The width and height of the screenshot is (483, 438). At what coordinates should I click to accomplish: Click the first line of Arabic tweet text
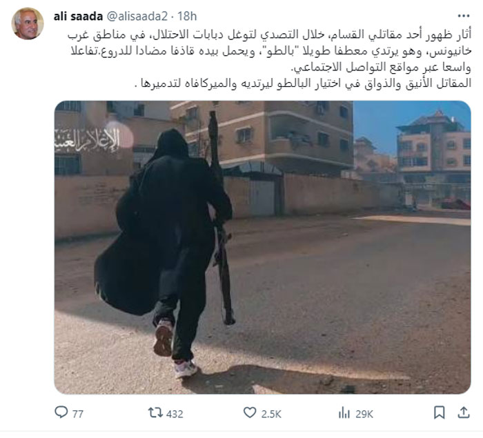(270, 34)
